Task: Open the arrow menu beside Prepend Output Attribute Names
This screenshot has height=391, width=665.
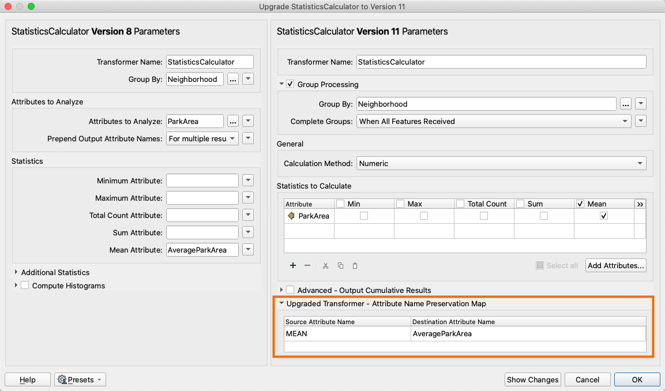Action: [x=248, y=138]
